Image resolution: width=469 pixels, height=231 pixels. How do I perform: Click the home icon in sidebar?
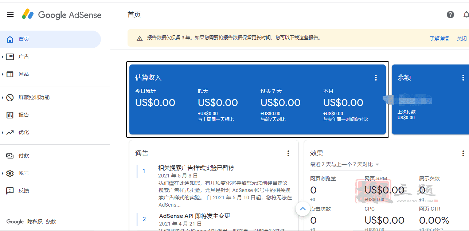click(10, 39)
